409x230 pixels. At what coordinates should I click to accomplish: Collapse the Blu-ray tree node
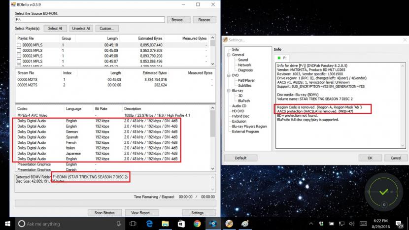(228, 91)
